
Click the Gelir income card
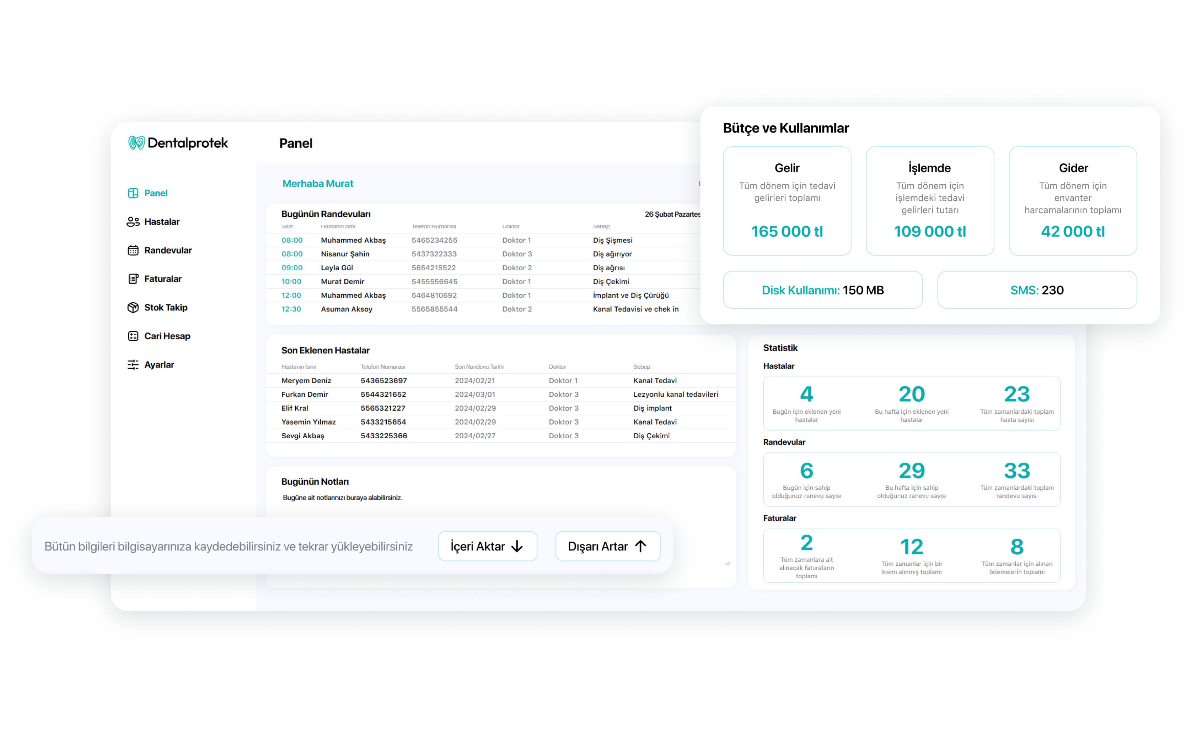coord(787,201)
